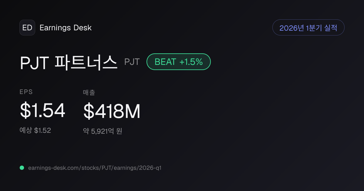This screenshot has width=364, height=191.
Task: Click the word BEAT inside the green badge
Action: [x=165, y=62]
